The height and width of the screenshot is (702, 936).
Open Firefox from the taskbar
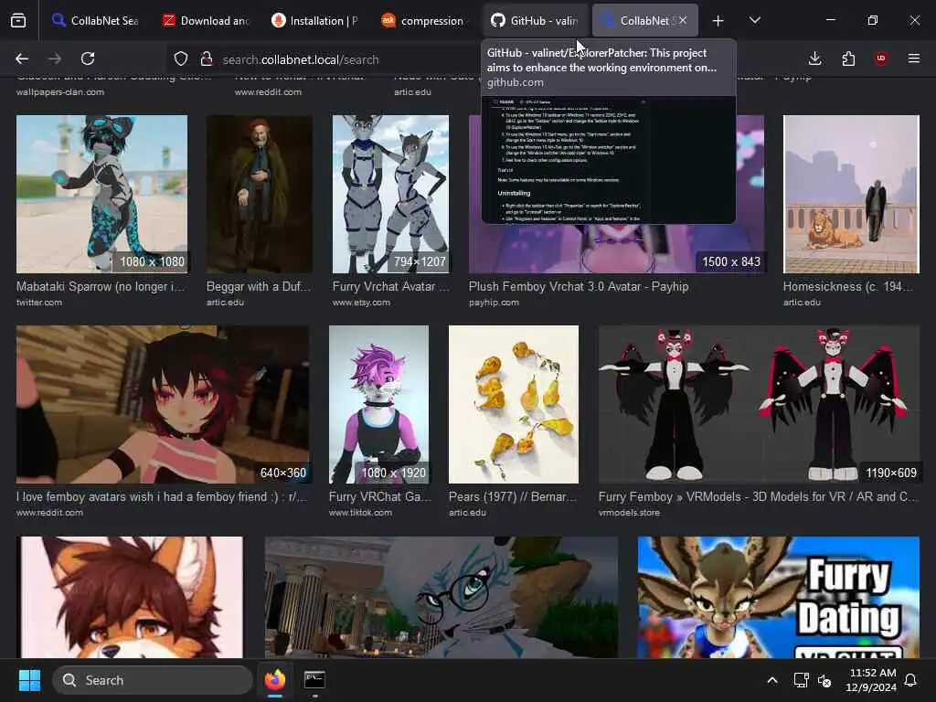(x=275, y=680)
